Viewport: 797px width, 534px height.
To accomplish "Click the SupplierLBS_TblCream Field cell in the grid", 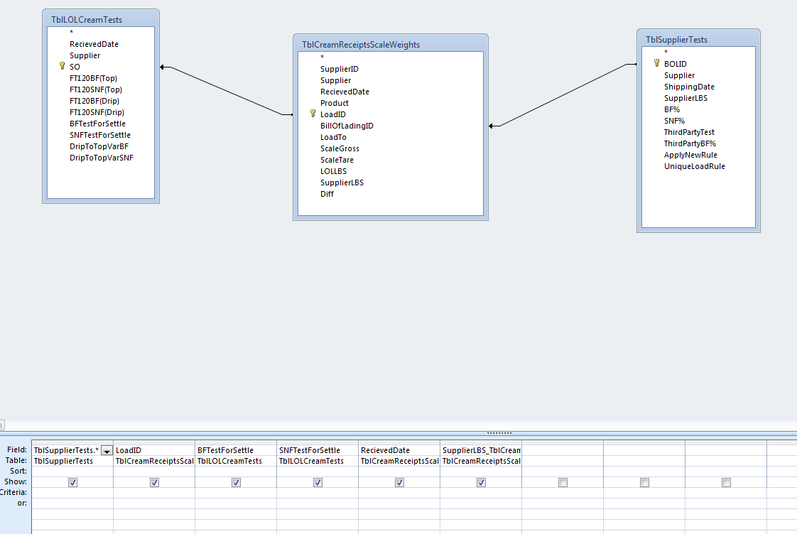I will tap(481, 450).
